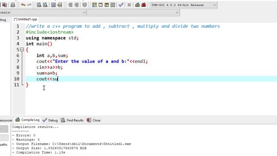Start debugging with the checkmark icon
Viewport: 277px width, 156px height.
point(121,5)
